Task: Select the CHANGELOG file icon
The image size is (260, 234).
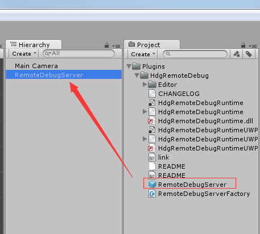Action: click(152, 94)
